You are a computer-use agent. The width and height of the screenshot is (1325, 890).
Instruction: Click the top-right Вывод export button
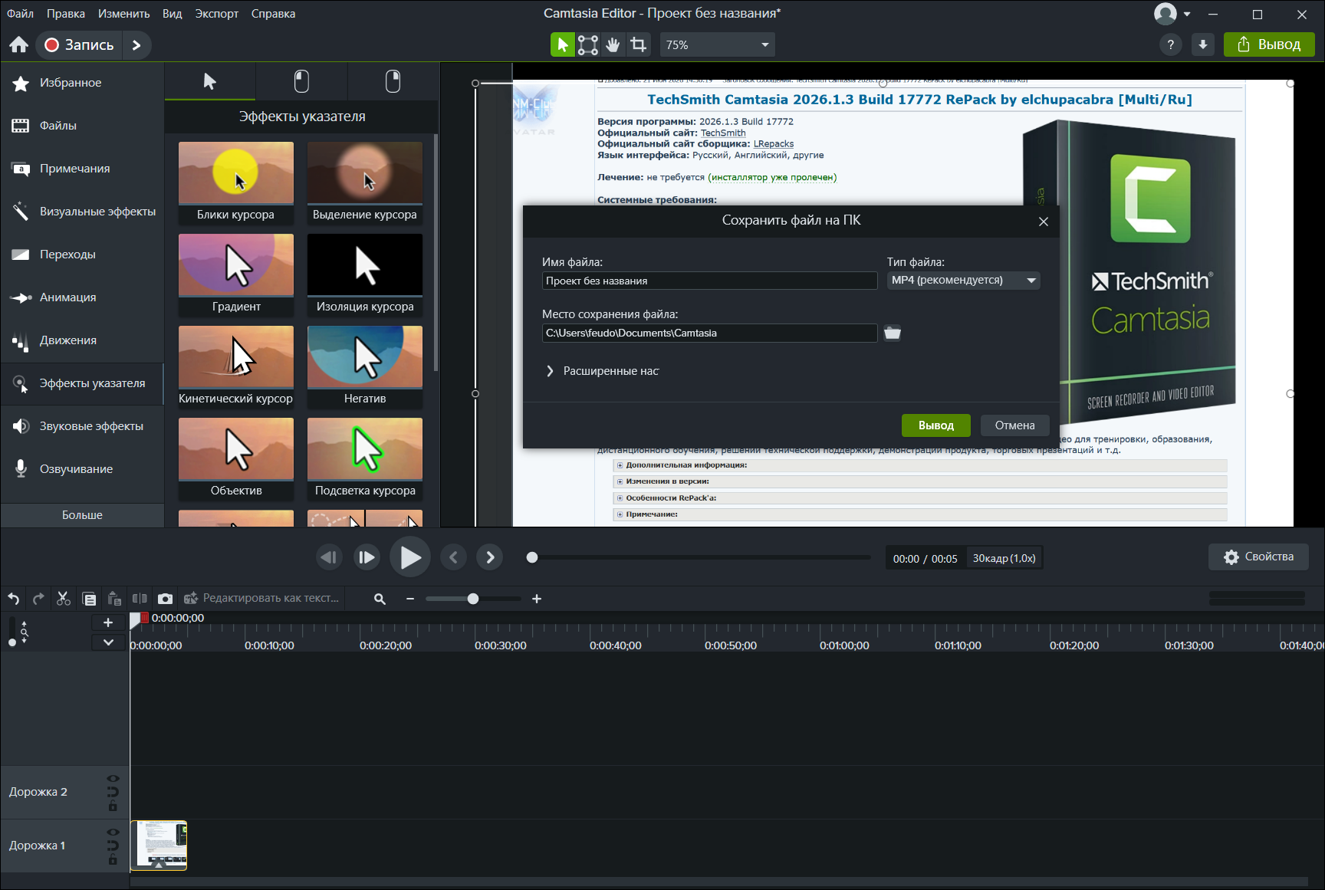(x=1269, y=44)
